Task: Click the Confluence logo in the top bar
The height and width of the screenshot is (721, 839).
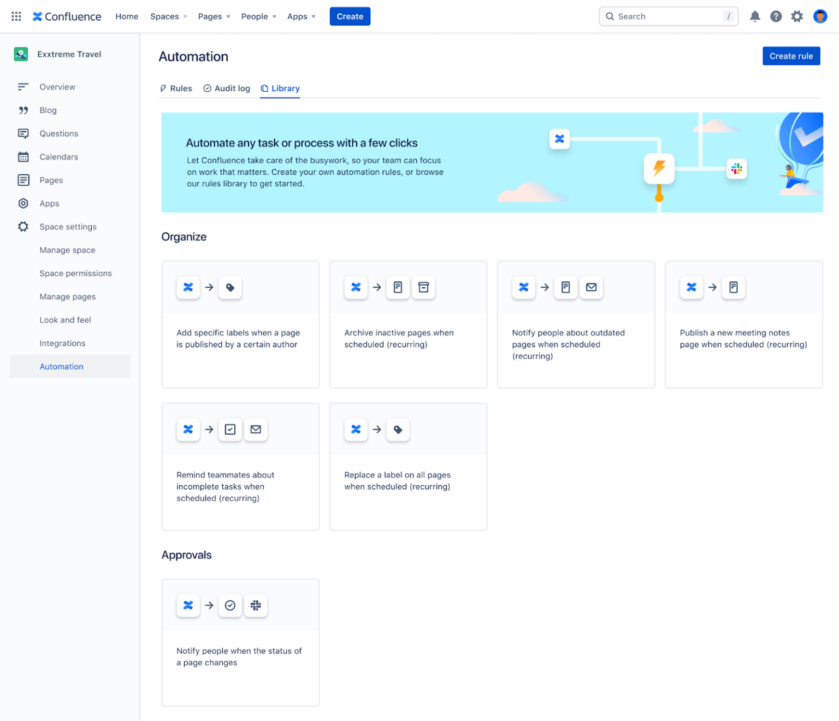Action: click(66, 16)
